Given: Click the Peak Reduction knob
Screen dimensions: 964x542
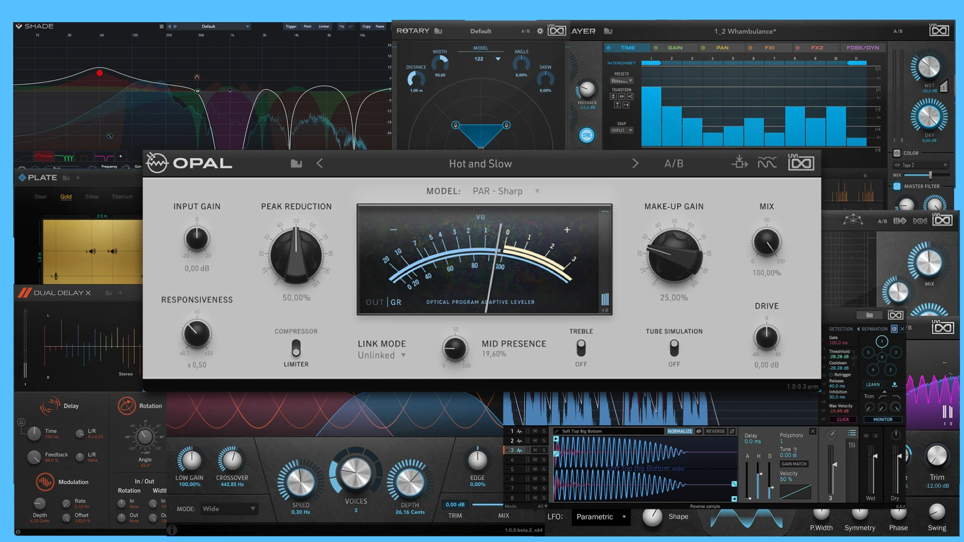Looking at the screenshot, I should [x=296, y=255].
